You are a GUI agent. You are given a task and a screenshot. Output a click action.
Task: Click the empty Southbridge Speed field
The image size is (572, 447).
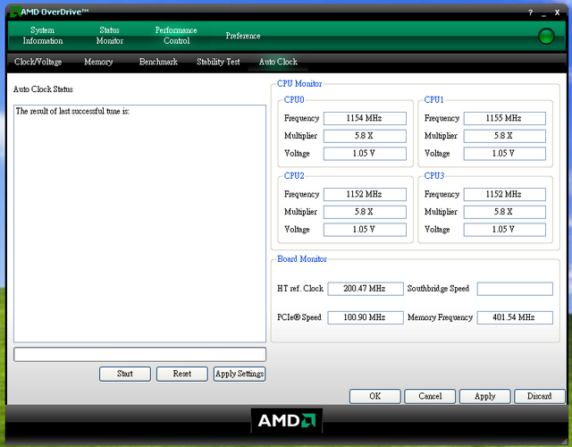pyautogui.click(x=515, y=289)
